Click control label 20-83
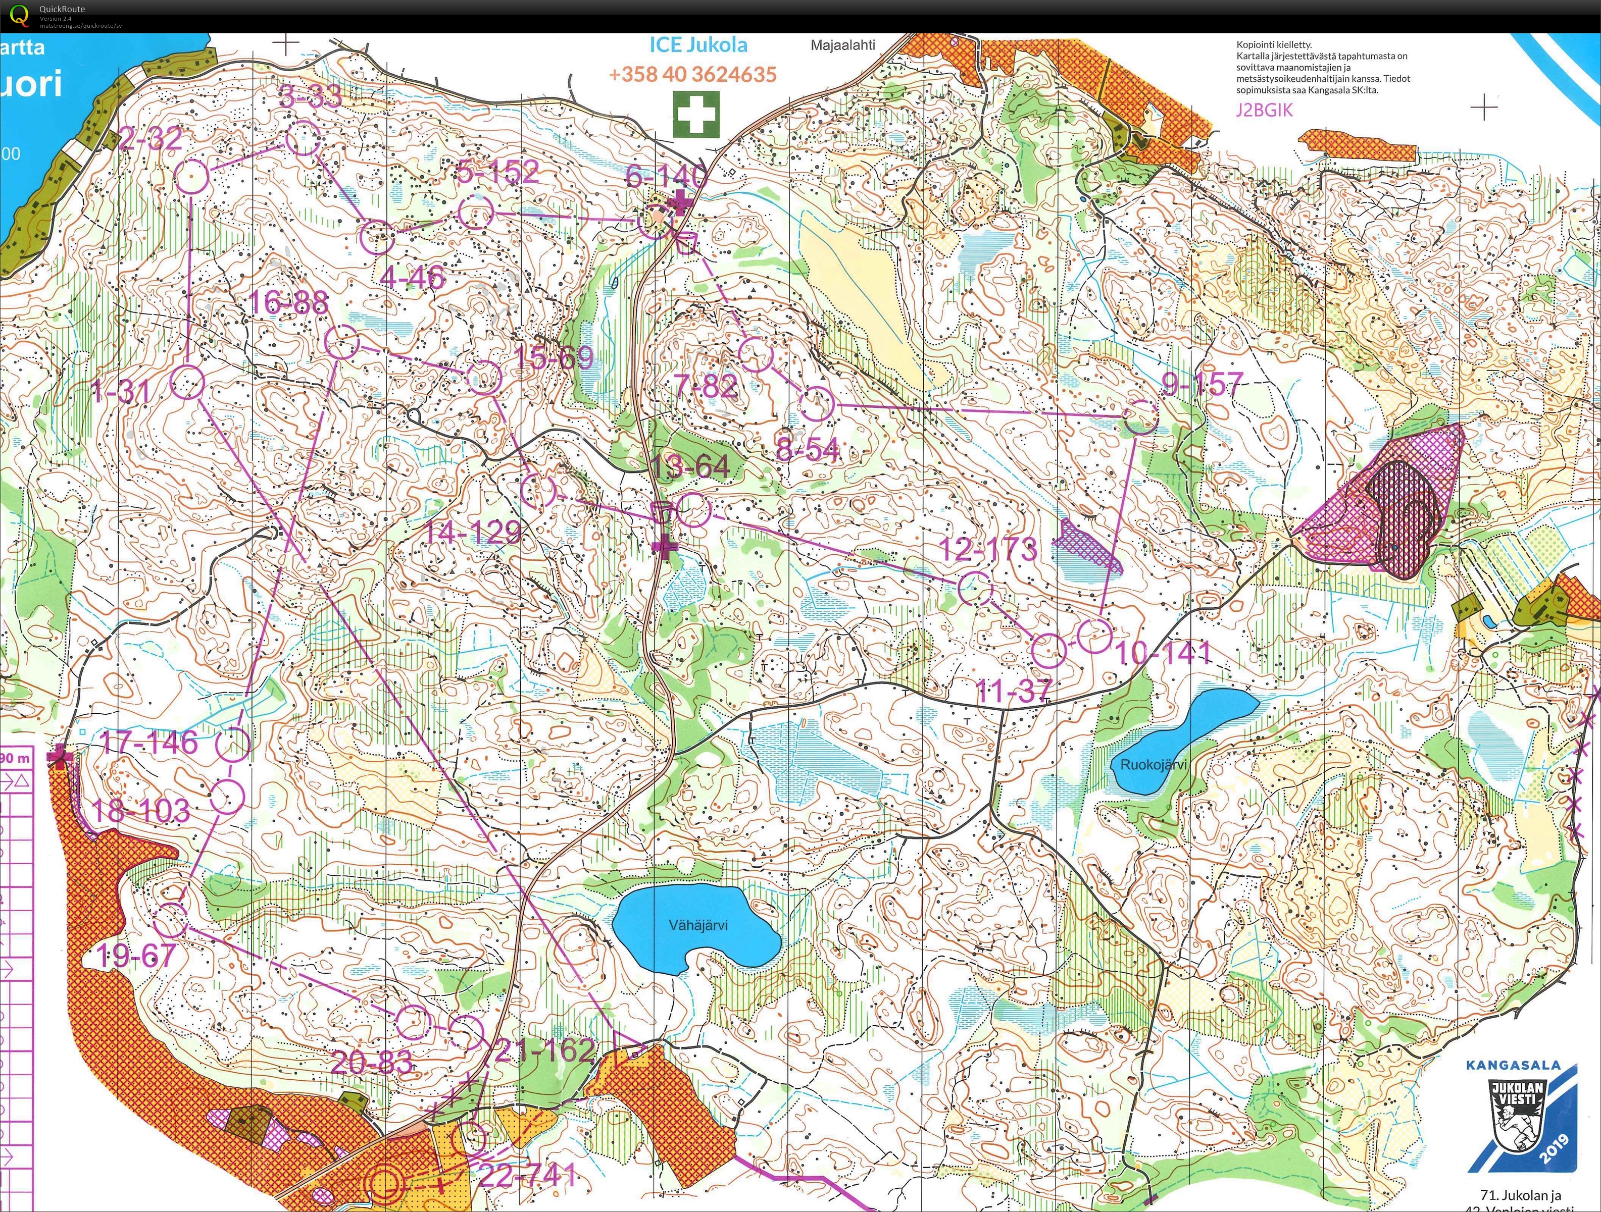 (371, 1062)
